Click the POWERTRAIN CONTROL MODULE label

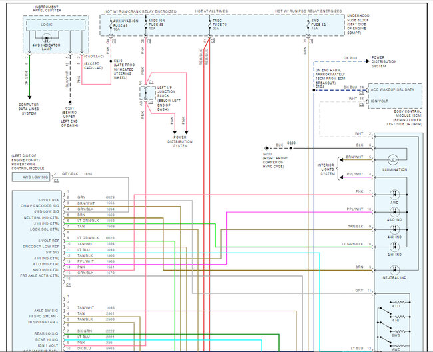click(27, 166)
